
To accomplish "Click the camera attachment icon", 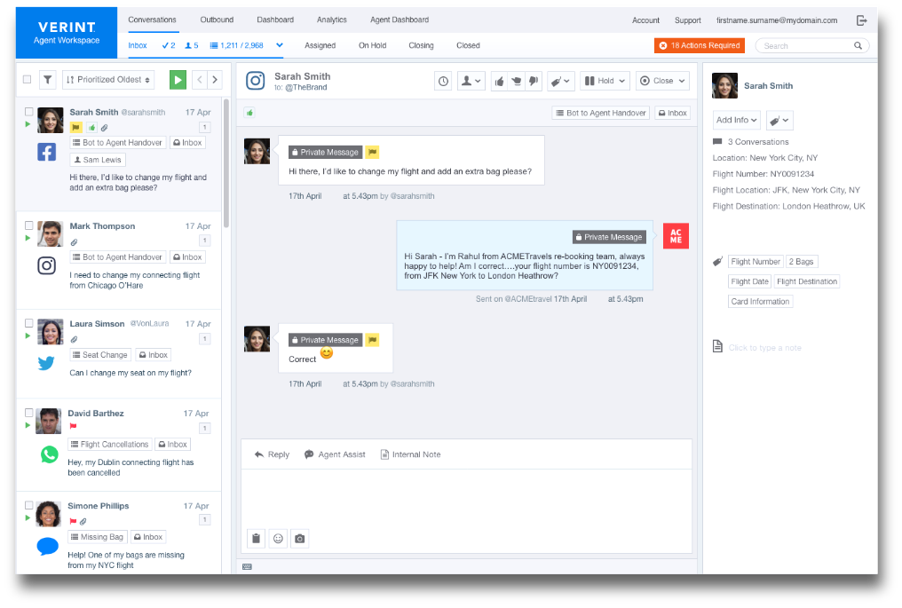I will tap(300, 538).
